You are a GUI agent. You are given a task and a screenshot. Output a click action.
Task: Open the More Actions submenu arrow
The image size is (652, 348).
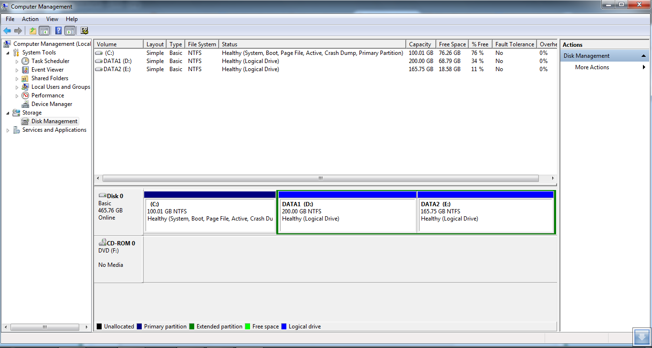click(x=644, y=67)
